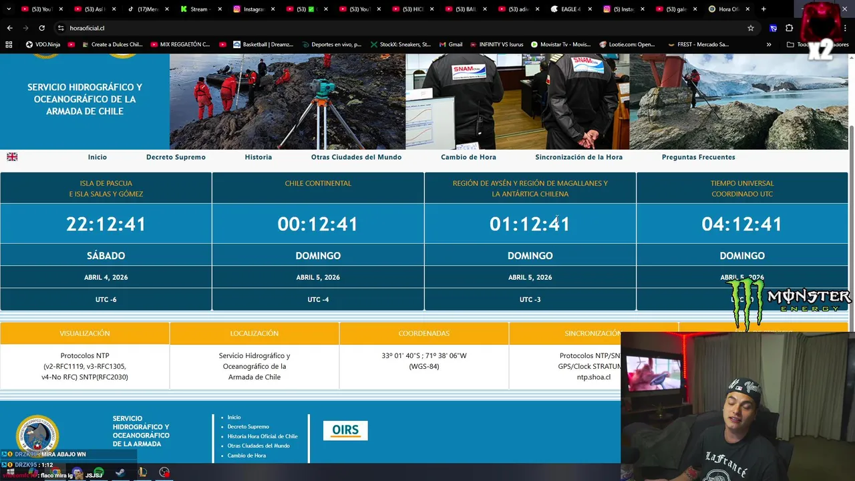Click the SHOA emblem logo in footer
The height and width of the screenshot is (481, 855).
click(x=37, y=436)
